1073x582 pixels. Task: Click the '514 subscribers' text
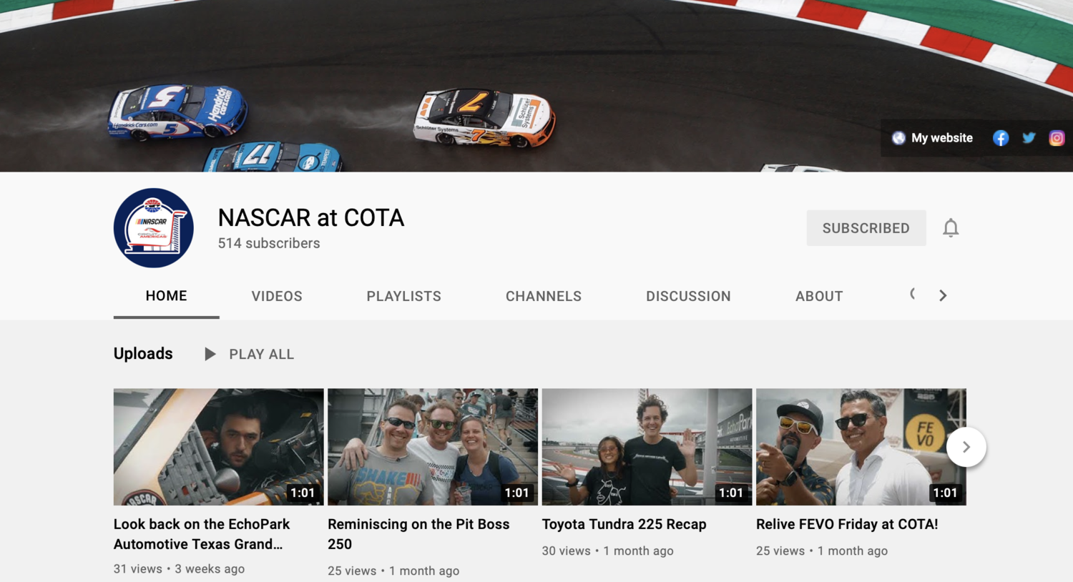pyautogui.click(x=269, y=243)
